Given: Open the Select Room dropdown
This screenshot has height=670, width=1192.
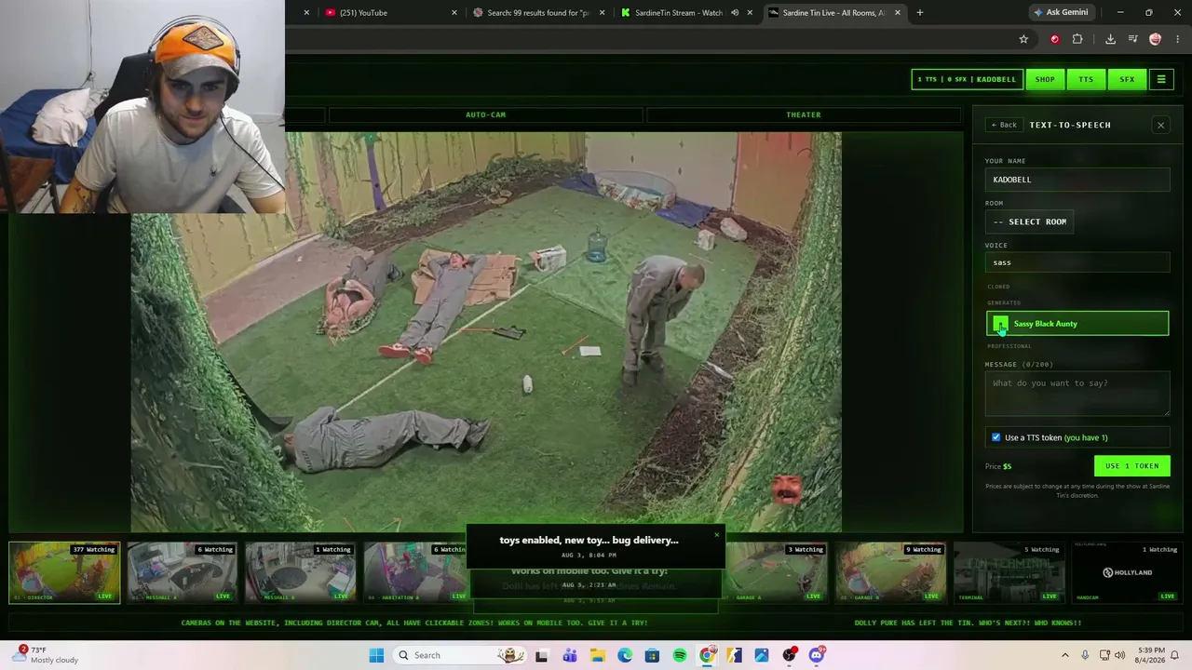Looking at the screenshot, I should click(x=1030, y=221).
